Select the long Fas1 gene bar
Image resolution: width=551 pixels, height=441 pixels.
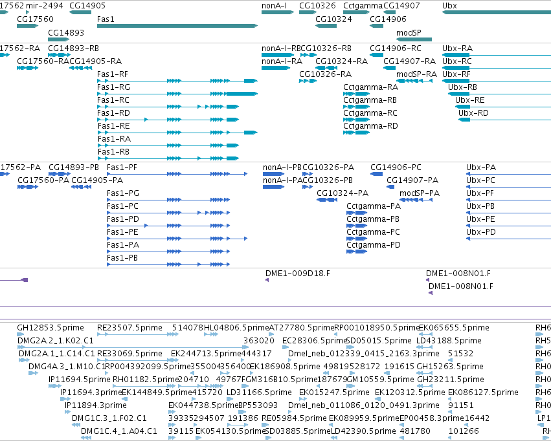pos(177,26)
